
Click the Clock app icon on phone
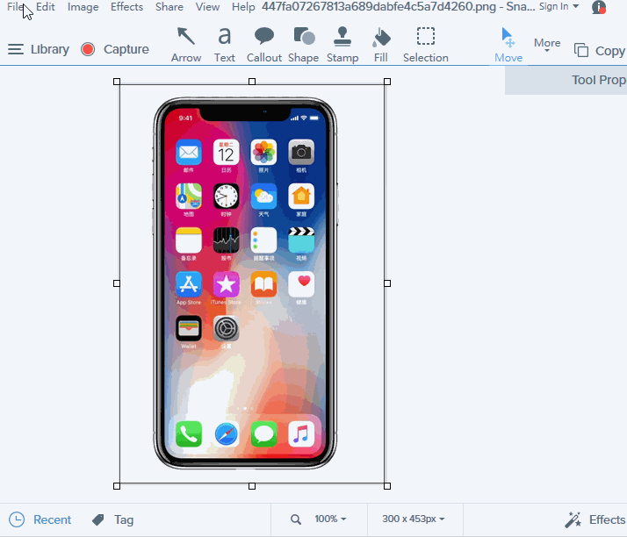tap(227, 197)
